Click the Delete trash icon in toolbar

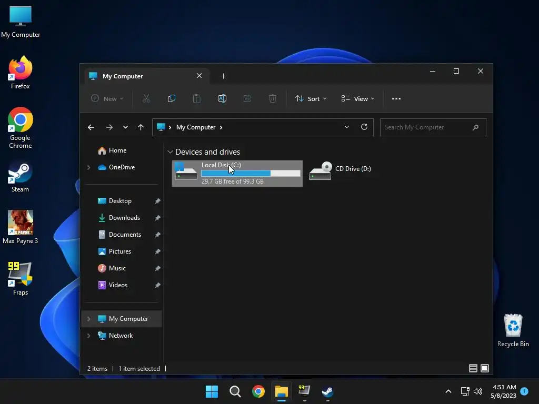[x=272, y=98]
